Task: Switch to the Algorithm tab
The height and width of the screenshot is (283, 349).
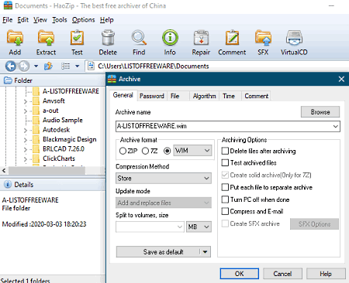Action: 204,96
